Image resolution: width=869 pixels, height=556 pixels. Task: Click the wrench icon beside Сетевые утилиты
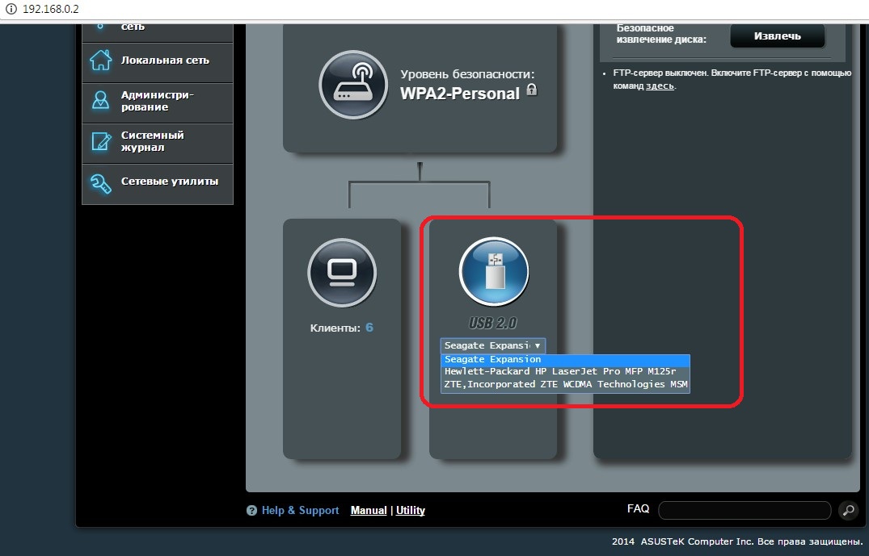[100, 183]
